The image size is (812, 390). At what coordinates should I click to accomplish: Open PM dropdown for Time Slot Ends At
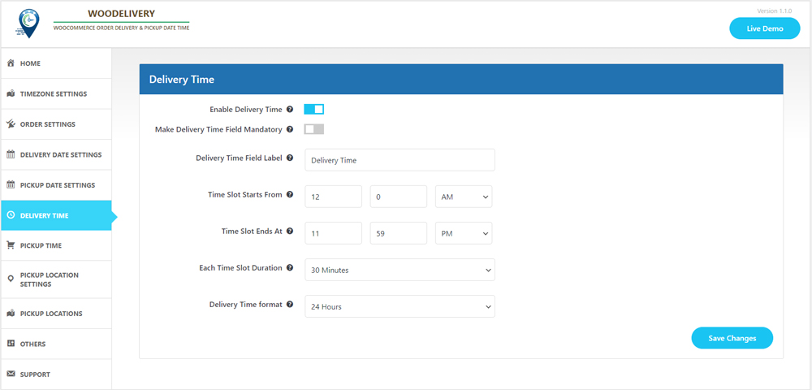[464, 233]
